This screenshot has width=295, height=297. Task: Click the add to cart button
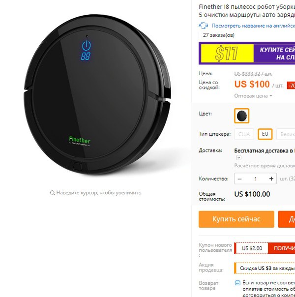[x=287, y=219]
